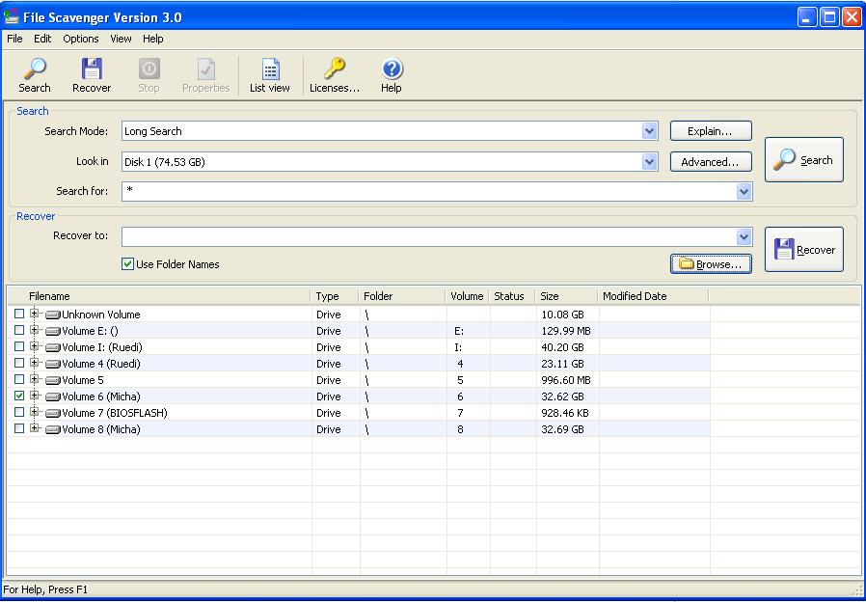Click the large Recover button on the right
This screenshot has width=866, height=602.
click(x=803, y=250)
